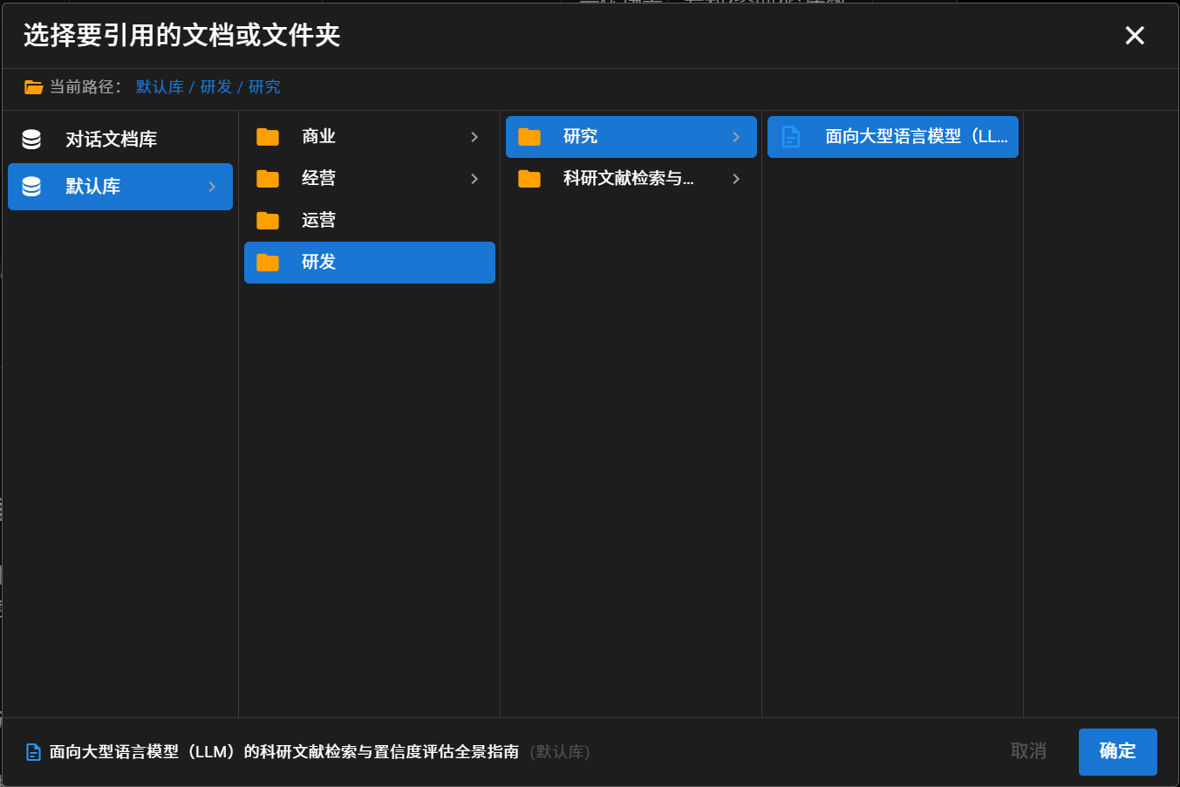1180x787 pixels.
Task: Click the document icon beside 面向大型语言模型 file
Action: pos(792,136)
